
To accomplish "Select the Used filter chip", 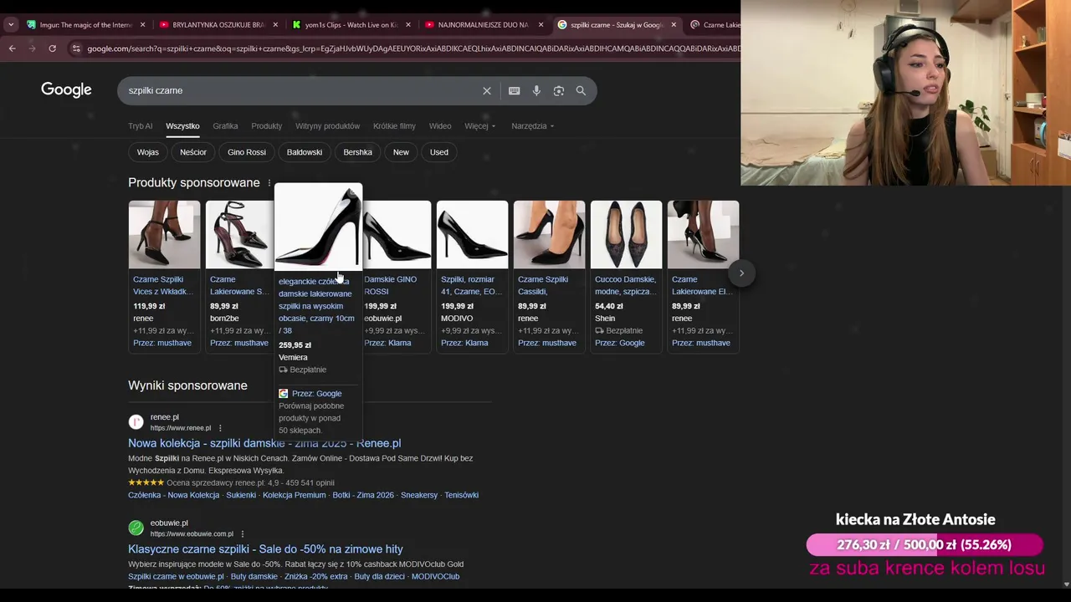I will (x=439, y=152).
